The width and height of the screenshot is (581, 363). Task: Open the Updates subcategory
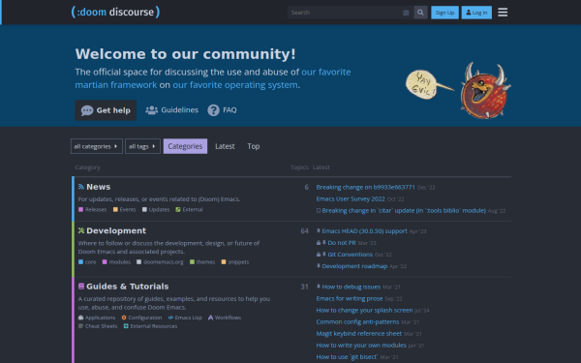tap(156, 209)
